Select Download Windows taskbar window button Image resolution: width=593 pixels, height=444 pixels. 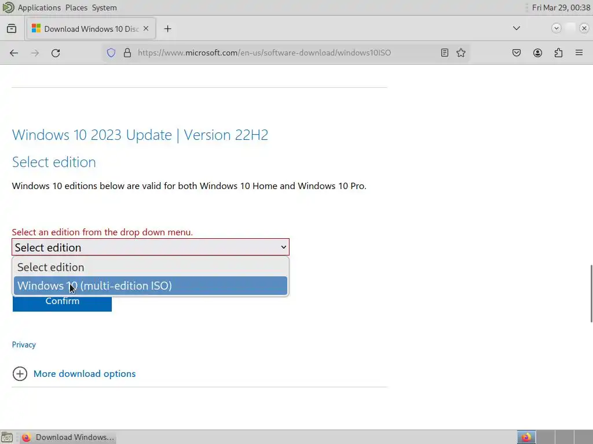pos(68,437)
